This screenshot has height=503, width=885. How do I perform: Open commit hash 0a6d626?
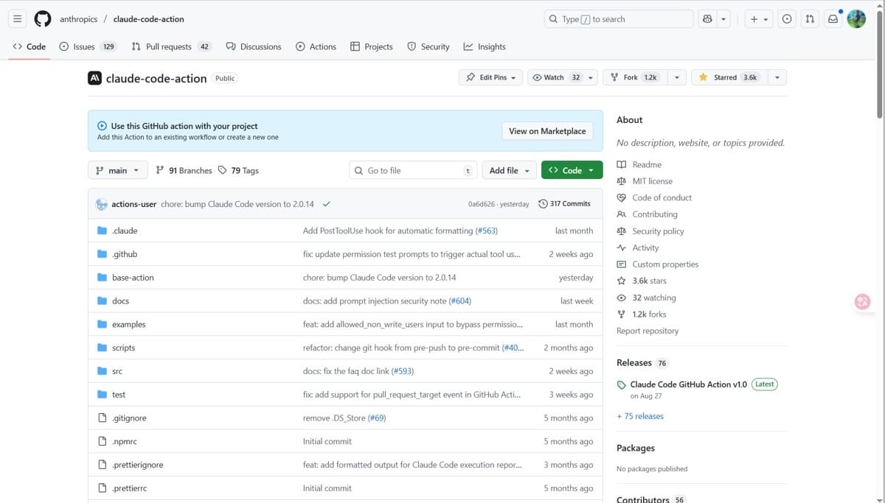(x=482, y=204)
